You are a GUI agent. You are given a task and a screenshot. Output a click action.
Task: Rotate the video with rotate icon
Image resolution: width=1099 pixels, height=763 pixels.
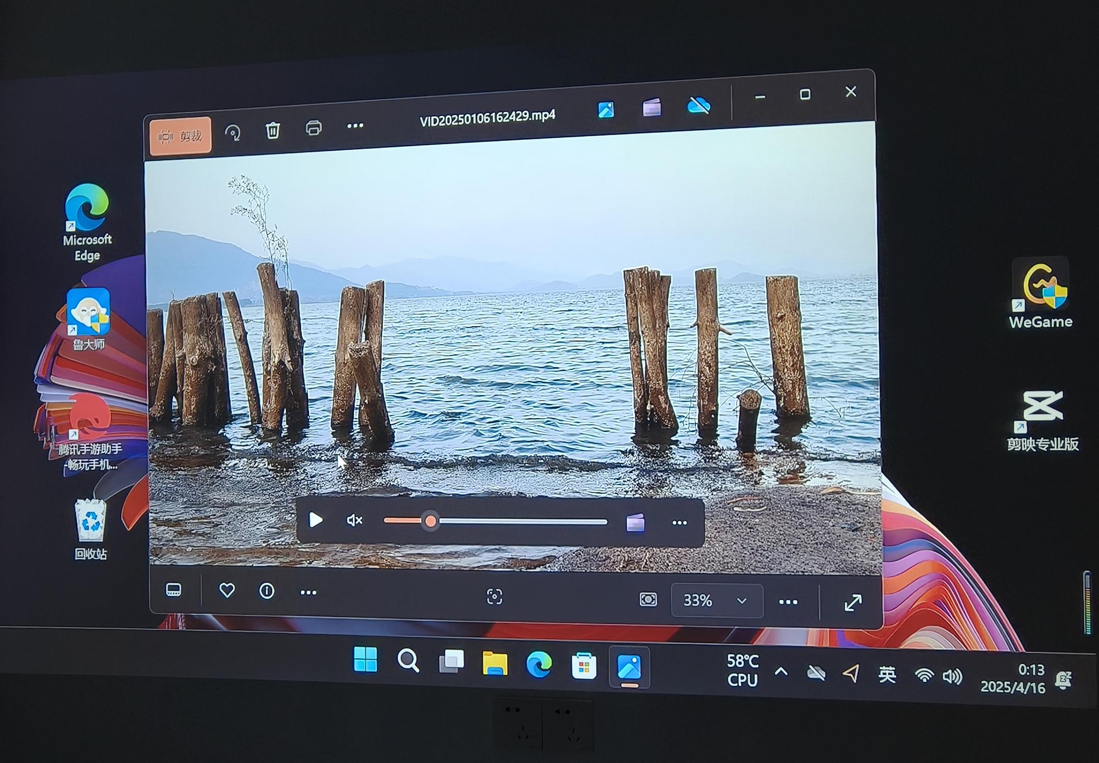tap(233, 133)
